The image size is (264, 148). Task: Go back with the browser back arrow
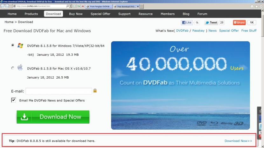(3, 6)
